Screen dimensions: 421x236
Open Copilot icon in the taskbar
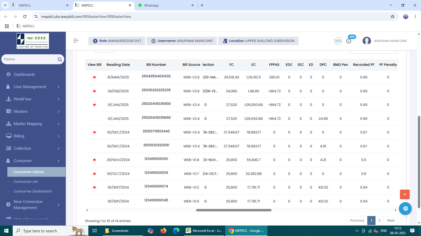click(151, 231)
